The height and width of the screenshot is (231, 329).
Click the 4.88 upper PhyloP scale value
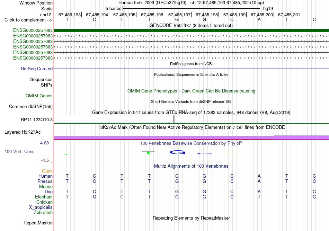44,143
